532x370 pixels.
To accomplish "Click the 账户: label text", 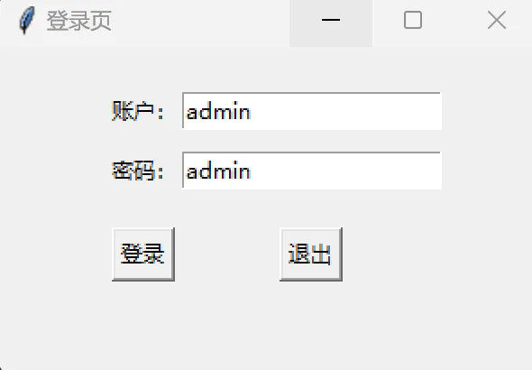I will [x=138, y=111].
